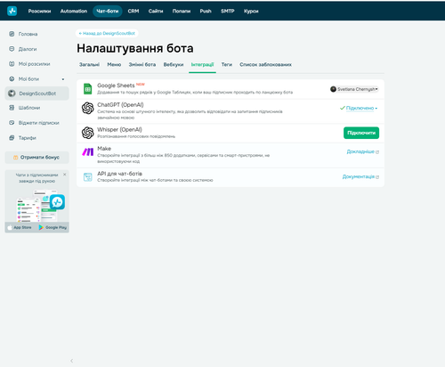445x367 pixels.
Task: Click the Whisper OpenAI logo icon
Action: point(88,133)
